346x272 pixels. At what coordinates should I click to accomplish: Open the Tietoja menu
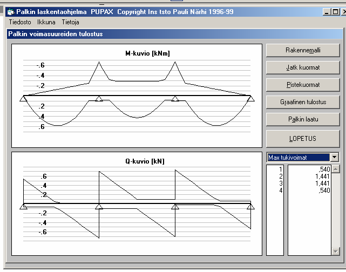pos(70,22)
